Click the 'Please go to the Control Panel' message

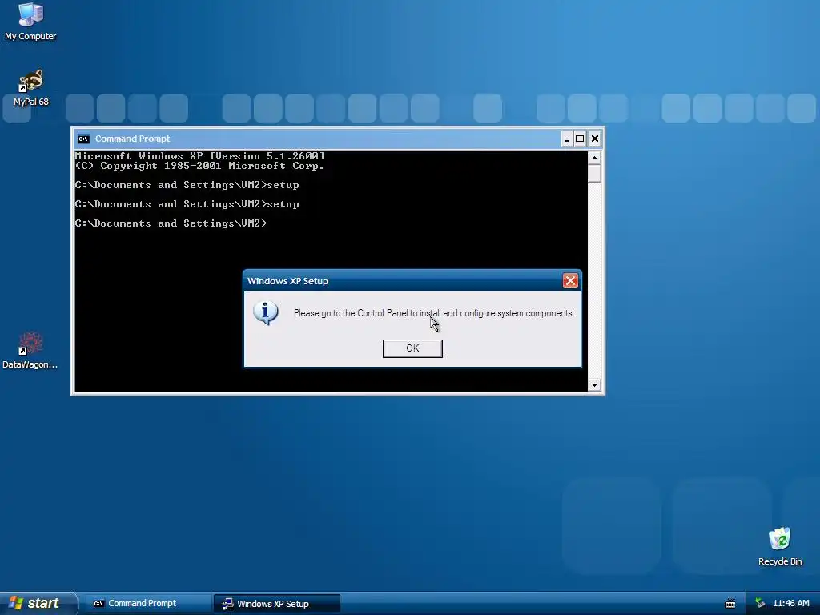[x=434, y=313]
